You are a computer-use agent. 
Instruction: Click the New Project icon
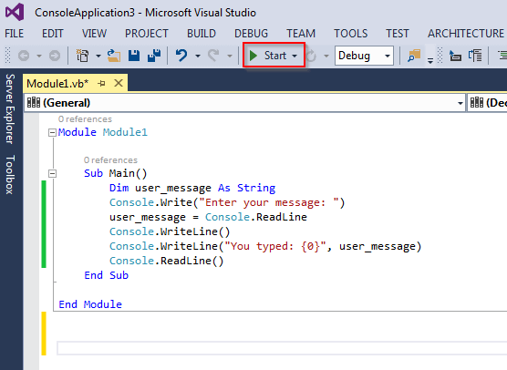point(82,56)
